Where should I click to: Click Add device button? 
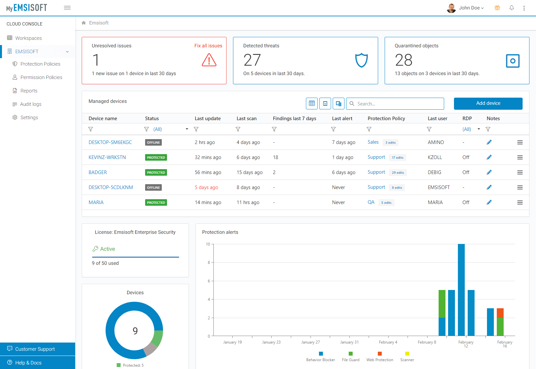pyautogui.click(x=488, y=104)
